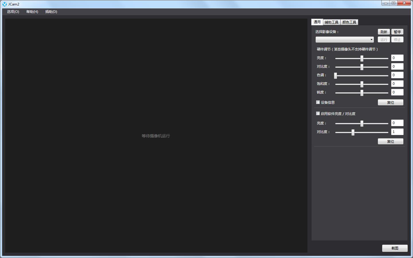Click the software 对比度 slider handle

pos(353,132)
